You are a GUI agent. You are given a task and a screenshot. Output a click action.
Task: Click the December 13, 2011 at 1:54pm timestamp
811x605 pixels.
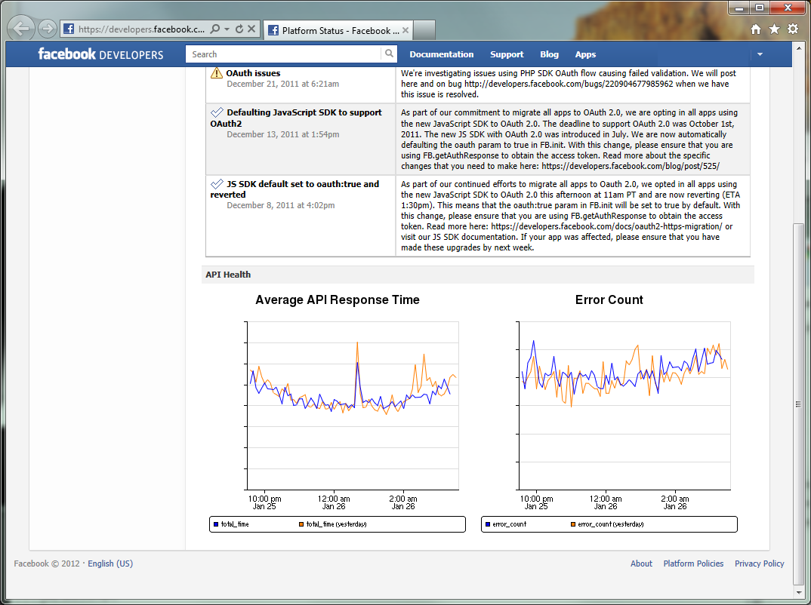[283, 134]
